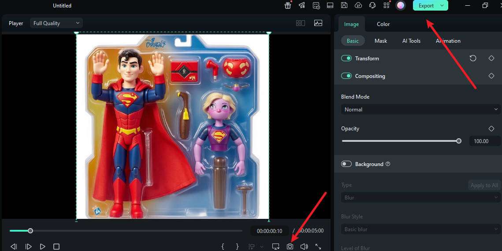The image size is (502, 251).
Task: Open the cloud upload icon
Action: coord(358,5)
